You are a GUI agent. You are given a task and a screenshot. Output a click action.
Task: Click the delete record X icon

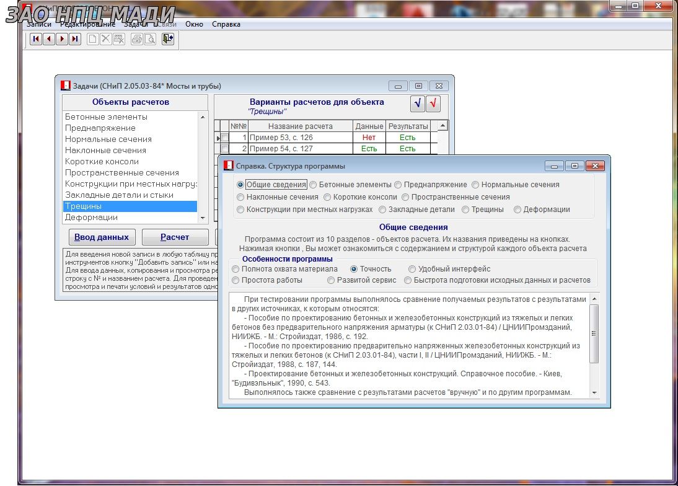tap(105, 39)
